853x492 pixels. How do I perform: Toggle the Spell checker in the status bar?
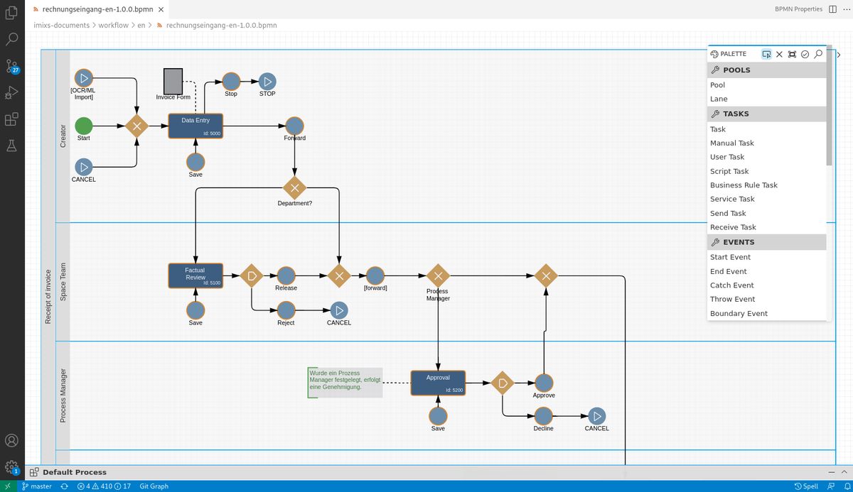pyautogui.click(x=807, y=486)
